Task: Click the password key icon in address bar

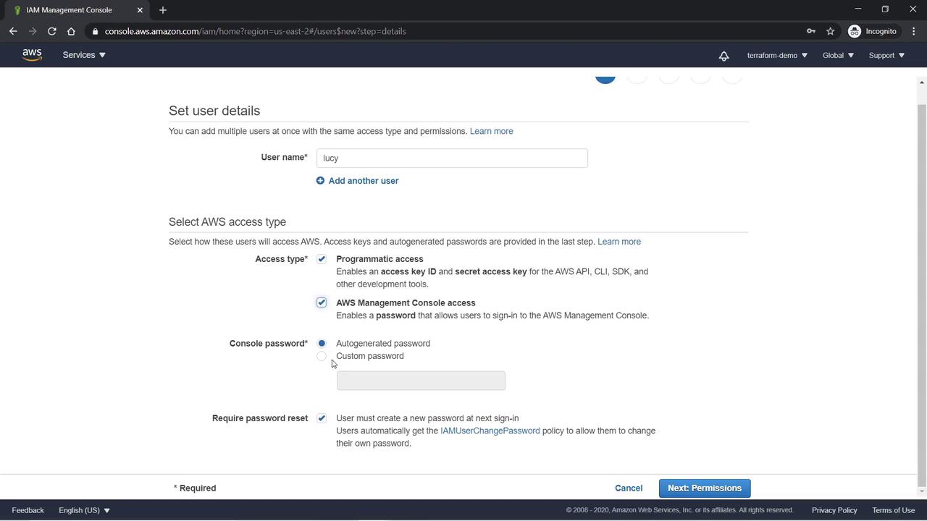Action: pos(811,31)
